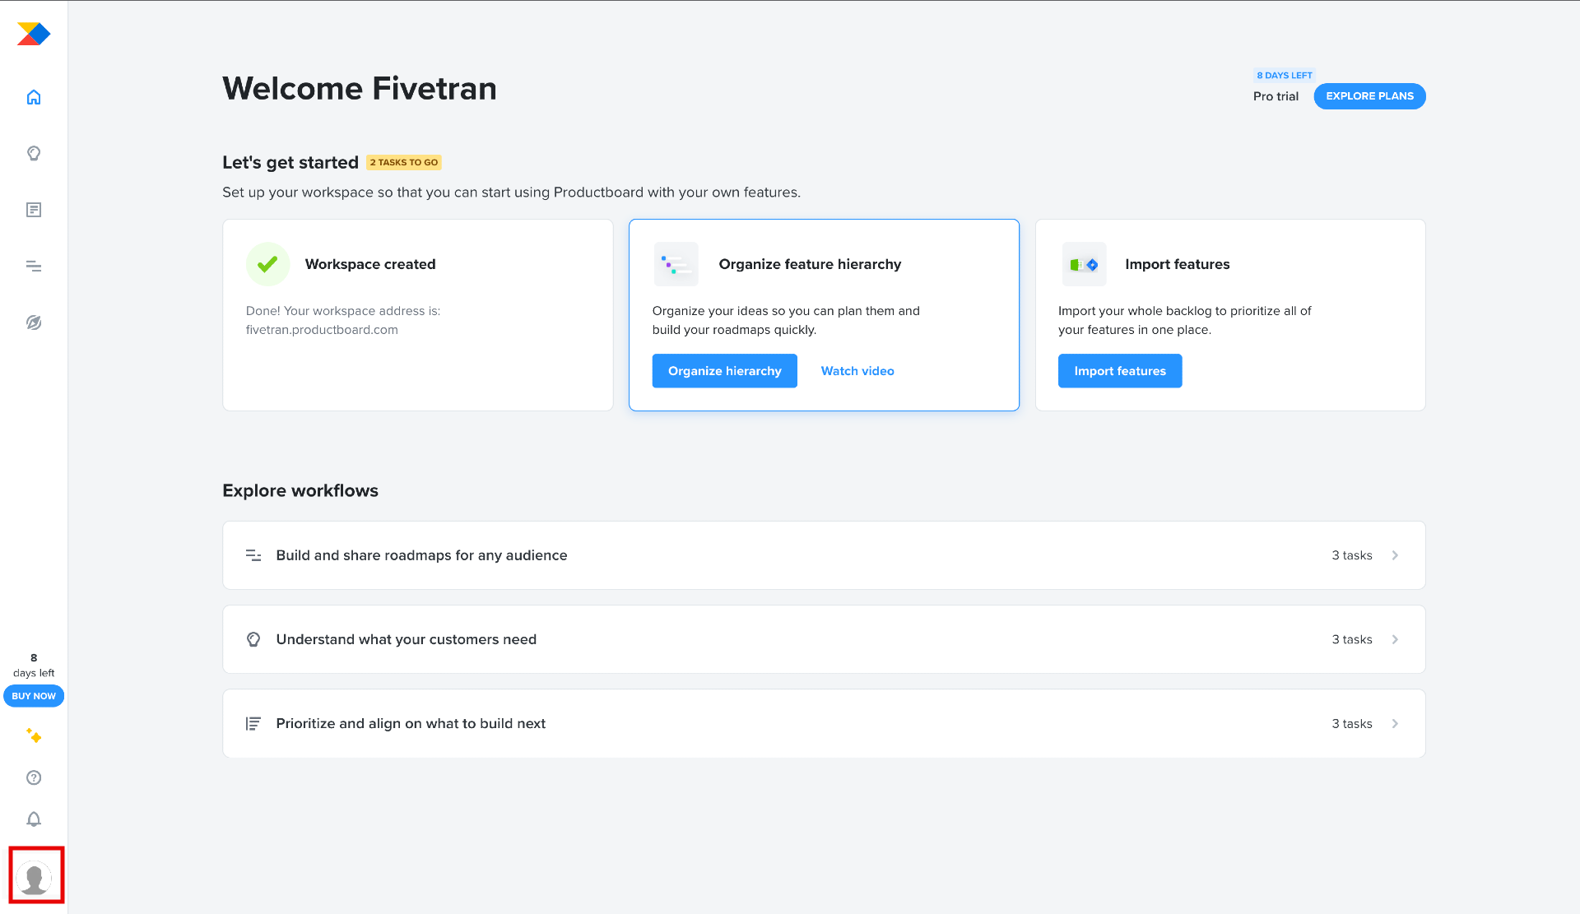
Task: Click the Let's get started heading
Action: 290,162
